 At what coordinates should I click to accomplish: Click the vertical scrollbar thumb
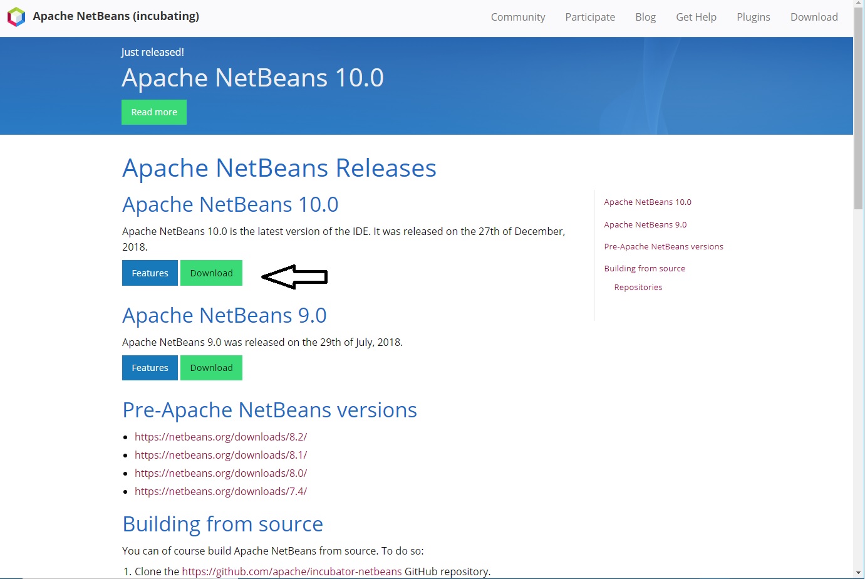click(859, 110)
